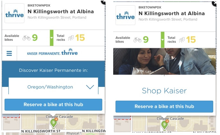Open the Shop Kaiser link
Viewport: 220px width, 135px height.
tap(164, 91)
